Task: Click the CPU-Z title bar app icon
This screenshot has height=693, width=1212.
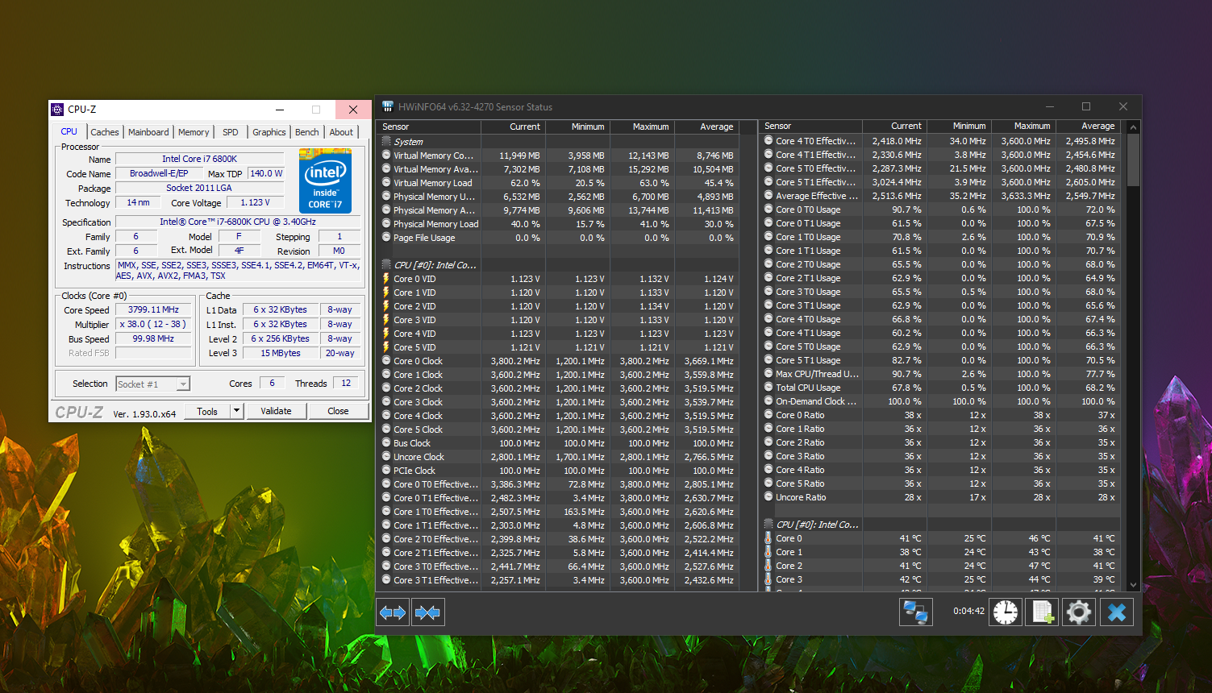Action: pos(57,109)
